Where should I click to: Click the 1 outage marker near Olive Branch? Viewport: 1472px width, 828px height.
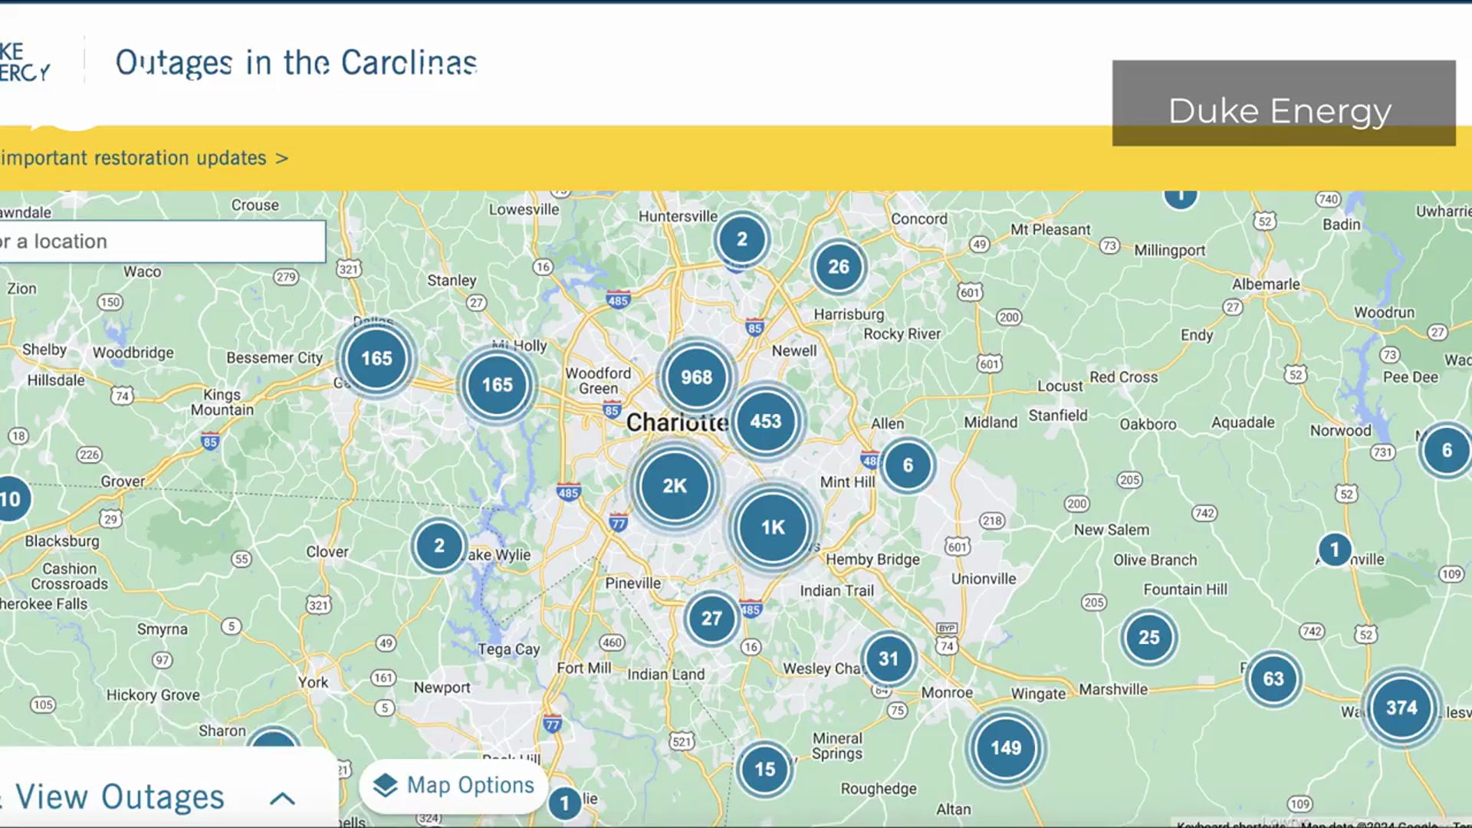pyautogui.click(x=1334, y=550)
